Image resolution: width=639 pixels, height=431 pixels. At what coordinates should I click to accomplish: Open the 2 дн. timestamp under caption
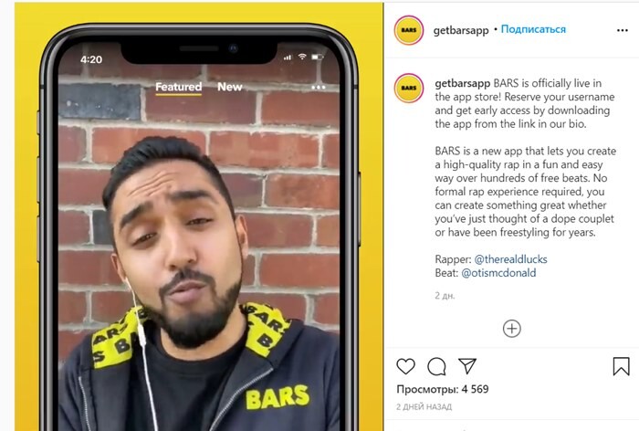445,296
